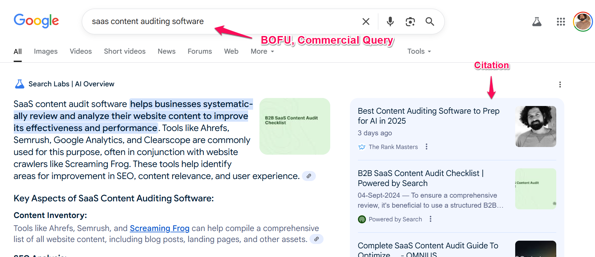Click the 'Content Inventory:' subheading
Screen dimensions: 595x257
click(50, 215)
